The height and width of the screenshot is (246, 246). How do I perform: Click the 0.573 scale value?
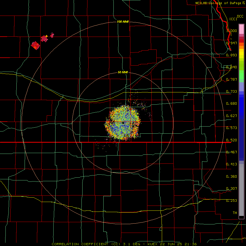pyautogui.click(x=232, y=128)
